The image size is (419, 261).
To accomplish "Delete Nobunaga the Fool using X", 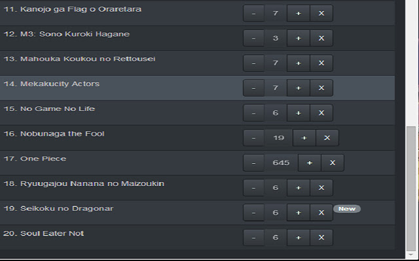I will tap(327, 138).
